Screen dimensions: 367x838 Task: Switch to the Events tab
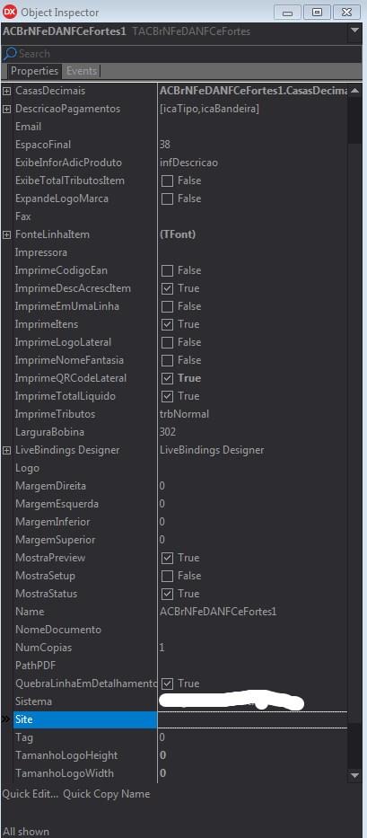81,71
